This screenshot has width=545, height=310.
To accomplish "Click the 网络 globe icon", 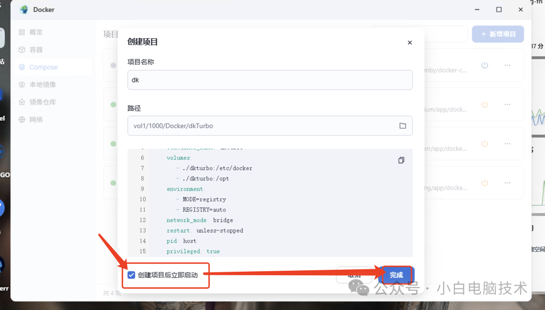I will click(22, 120).
